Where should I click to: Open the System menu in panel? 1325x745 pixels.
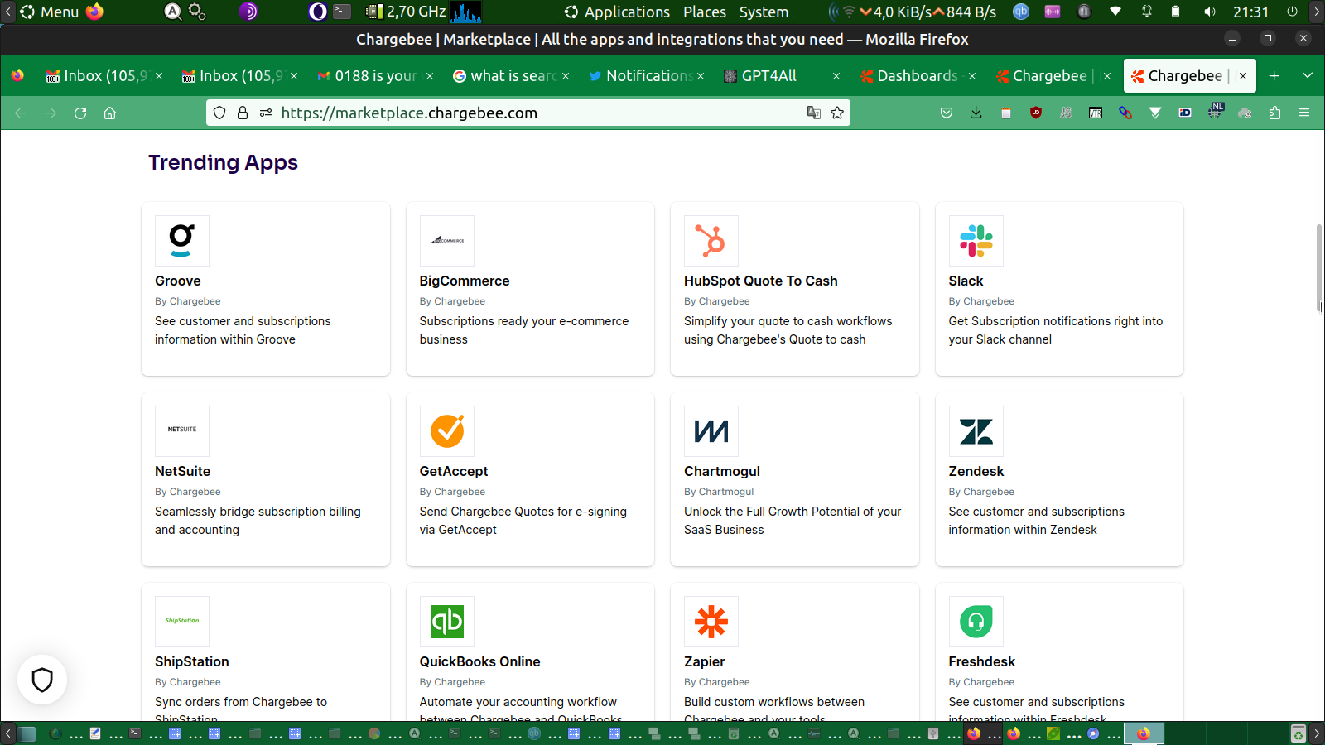764,12
